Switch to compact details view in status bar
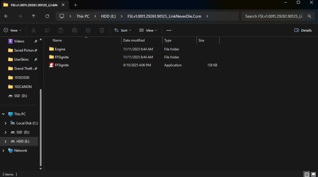The image size is (318, 177). tap(306, 174)
